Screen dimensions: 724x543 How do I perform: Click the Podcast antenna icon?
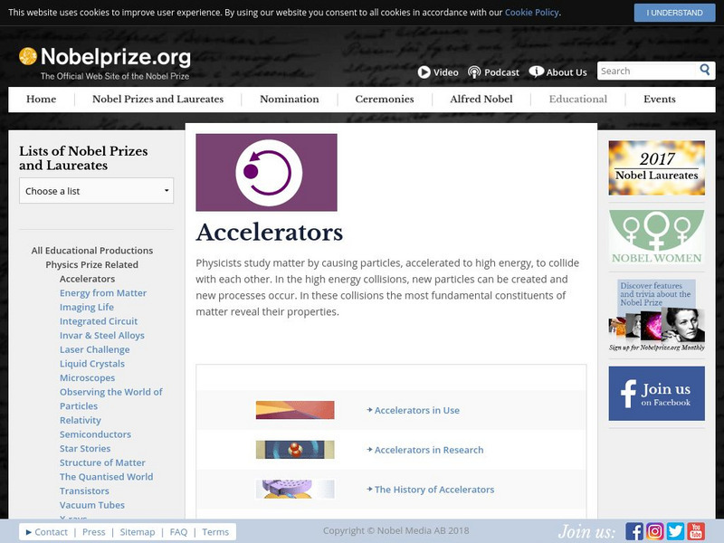pos(474,72)
